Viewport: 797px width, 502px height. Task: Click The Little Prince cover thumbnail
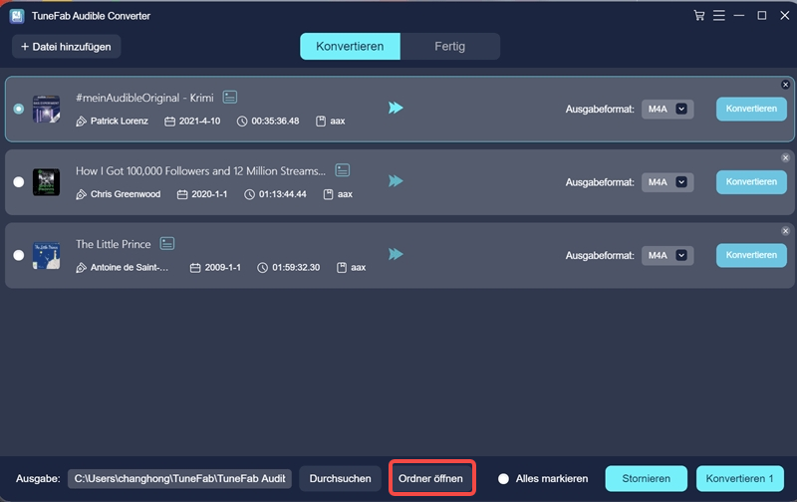[46, 255]
